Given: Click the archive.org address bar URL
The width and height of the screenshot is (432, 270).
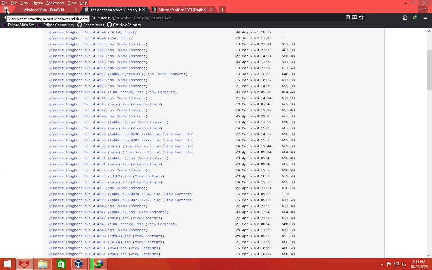Looking at the screenshot, I should click(132, 18).
